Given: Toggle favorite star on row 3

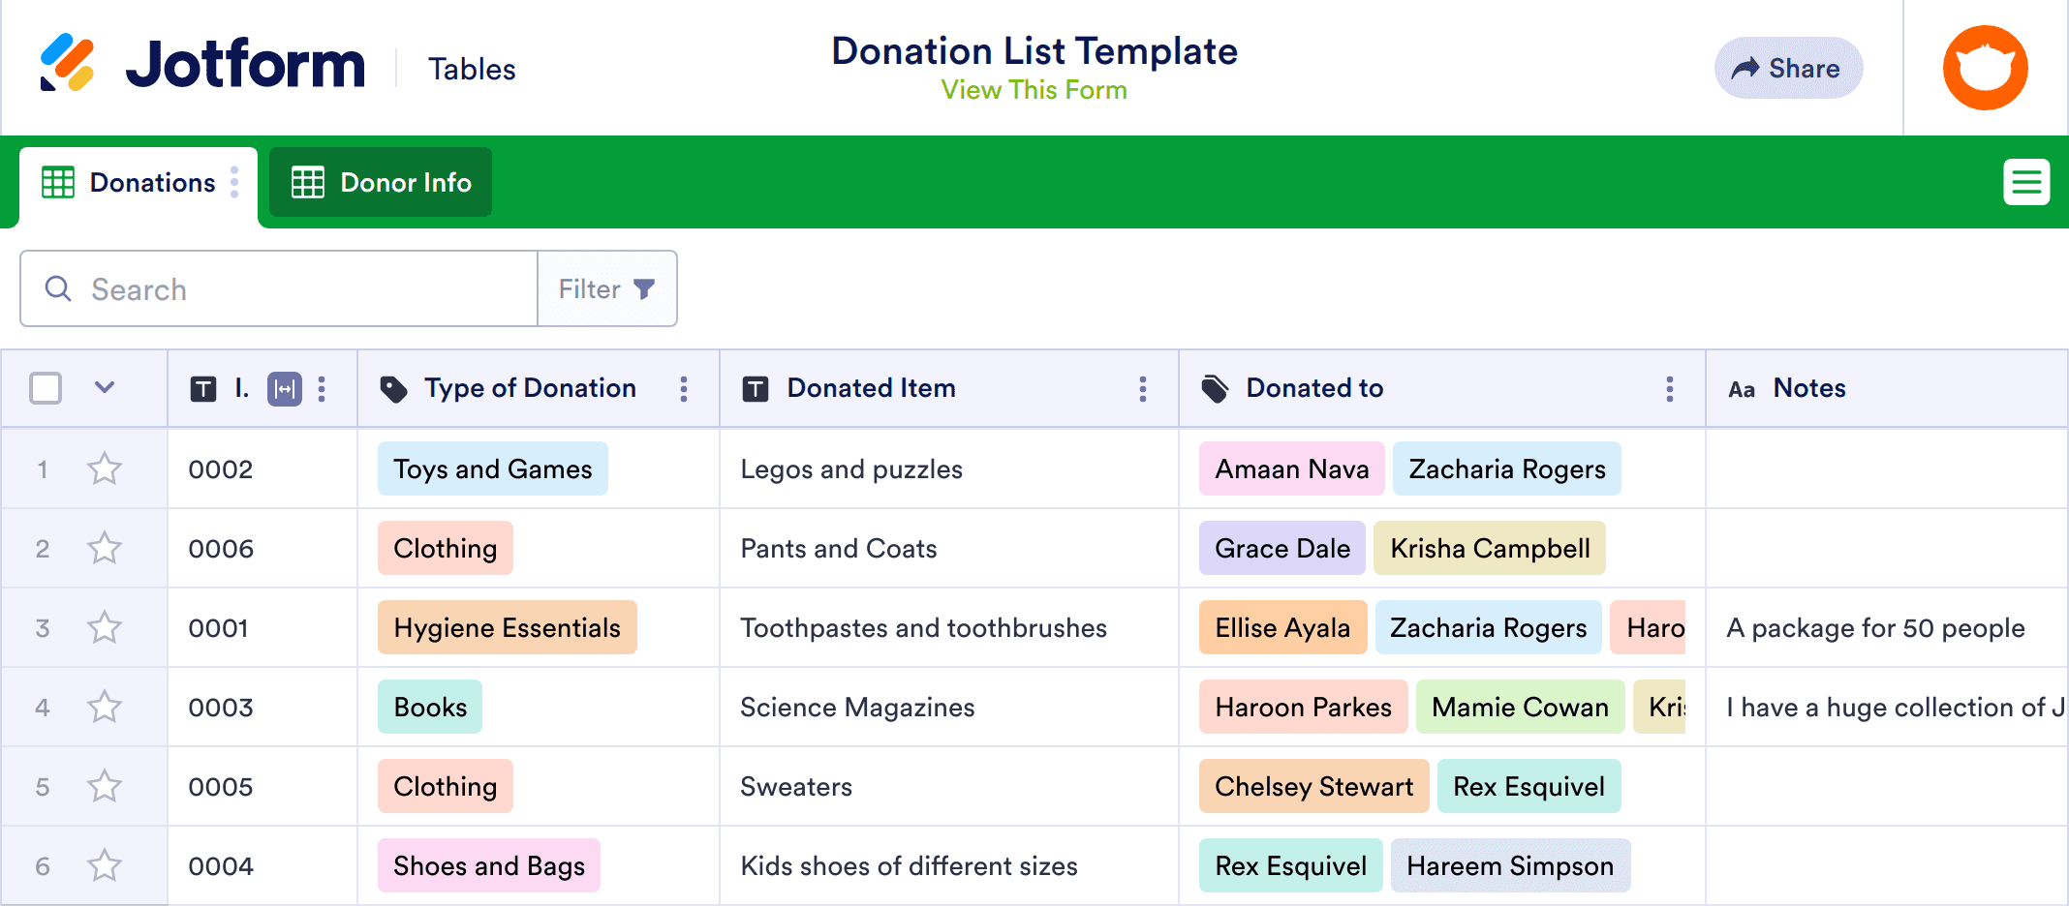Looking at the screenshot, I should pyautogui.click(x=105, y=628).
